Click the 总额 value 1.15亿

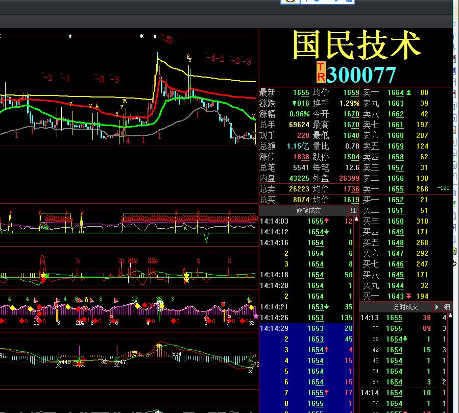click(x=298, y=146)
